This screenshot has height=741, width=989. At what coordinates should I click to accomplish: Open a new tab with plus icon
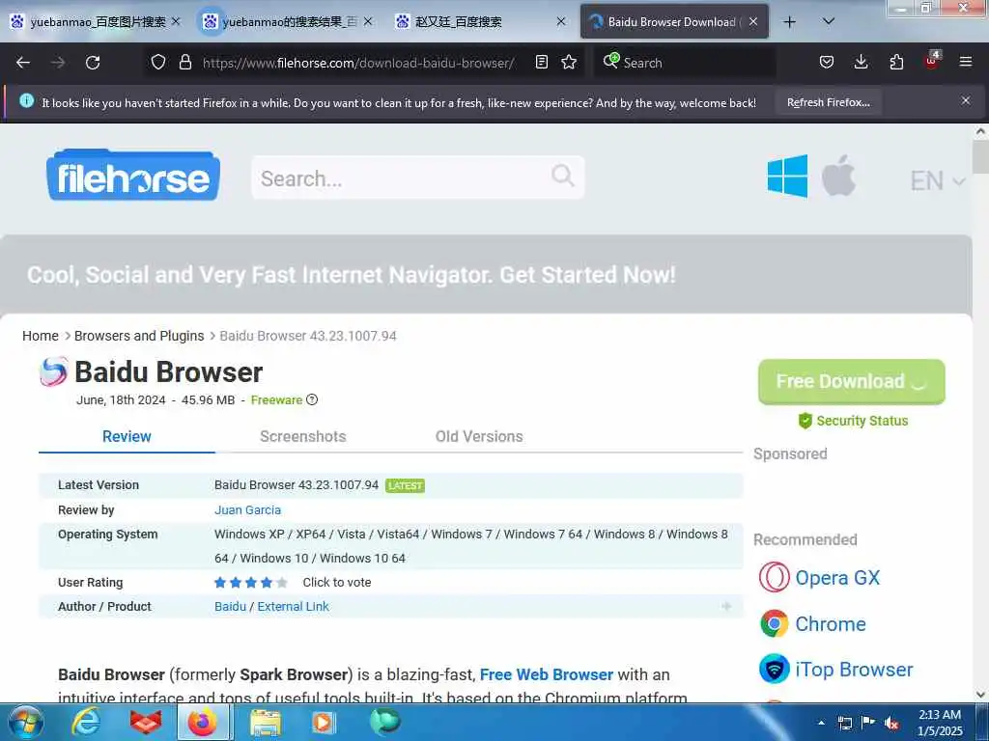(790, 22)
